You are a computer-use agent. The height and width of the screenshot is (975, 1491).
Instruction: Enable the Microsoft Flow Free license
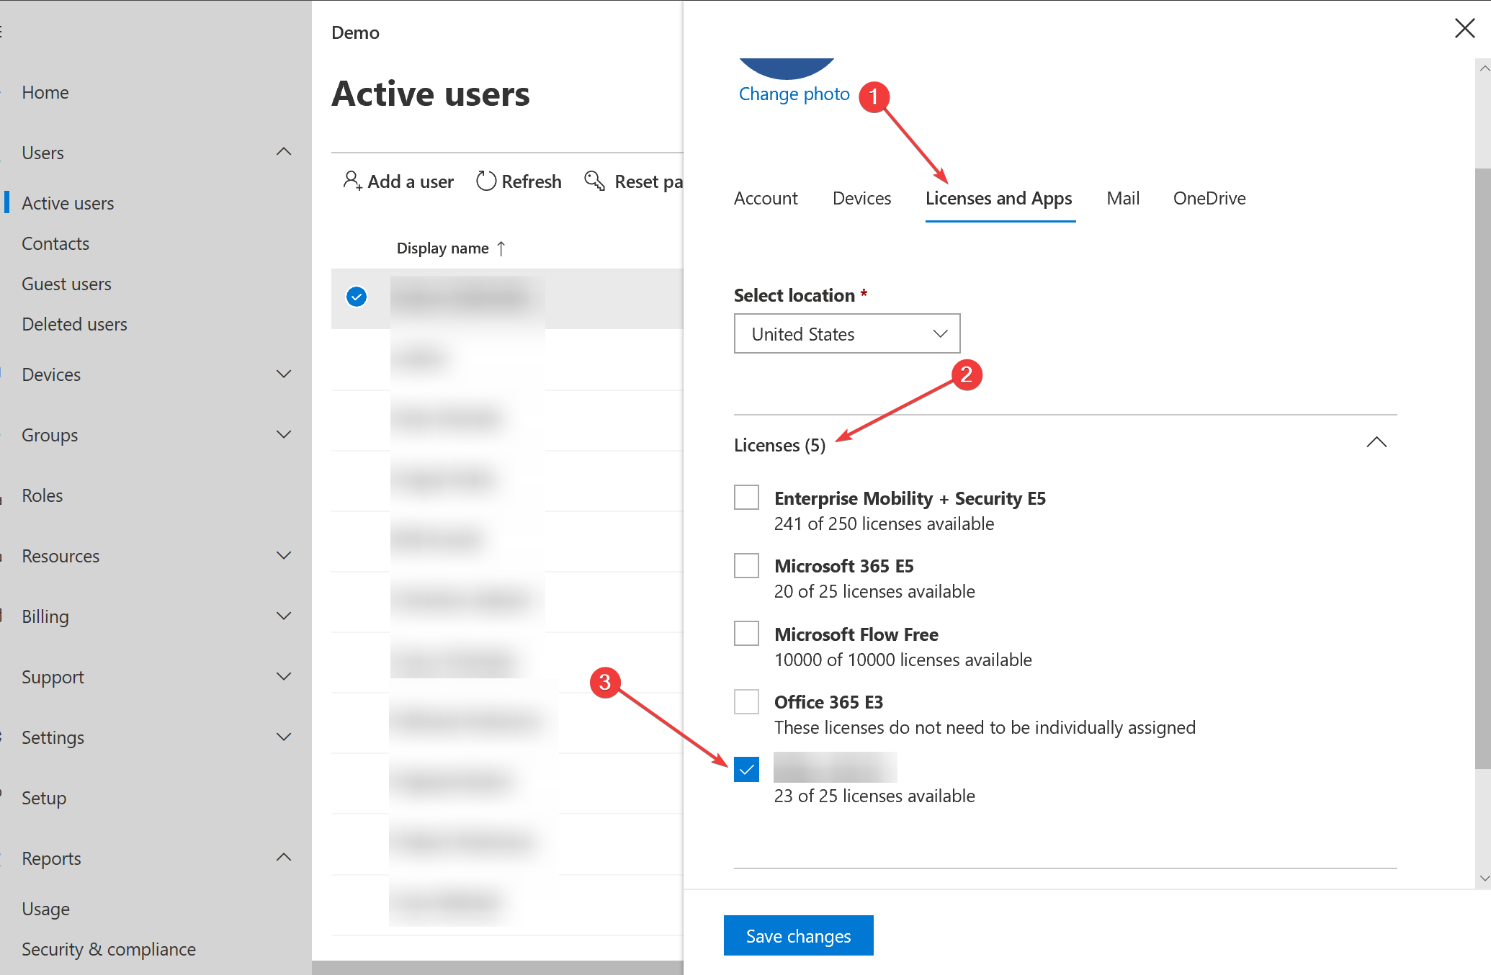pos(746,633)
